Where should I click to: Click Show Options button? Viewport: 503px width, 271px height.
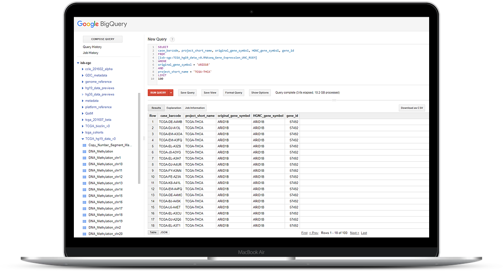pos(260,93)
